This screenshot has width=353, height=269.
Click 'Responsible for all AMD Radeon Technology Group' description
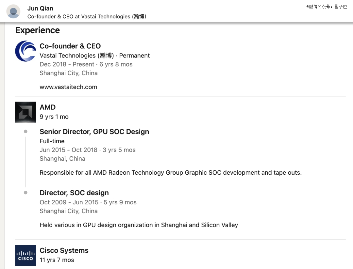click(x=171, y=173)
